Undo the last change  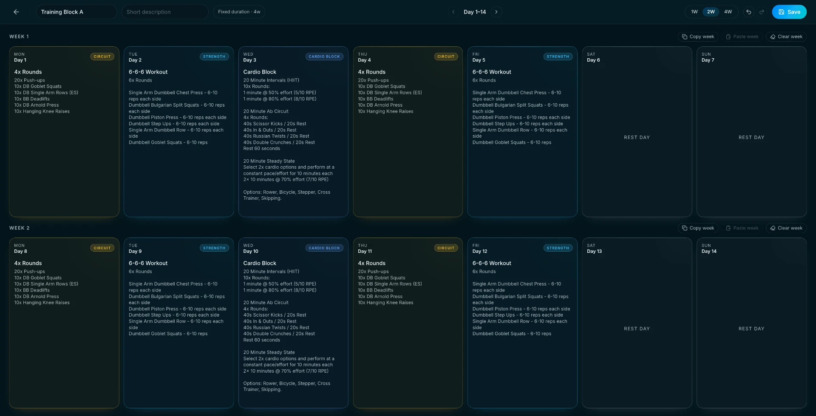coord(749,12)
